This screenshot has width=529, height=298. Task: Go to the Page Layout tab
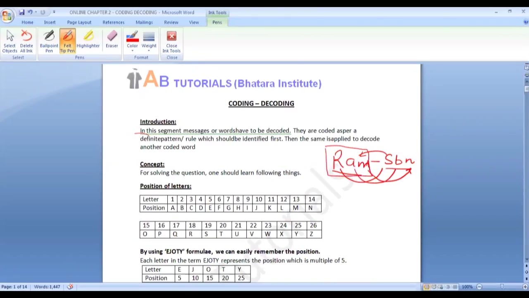[79, 22]
